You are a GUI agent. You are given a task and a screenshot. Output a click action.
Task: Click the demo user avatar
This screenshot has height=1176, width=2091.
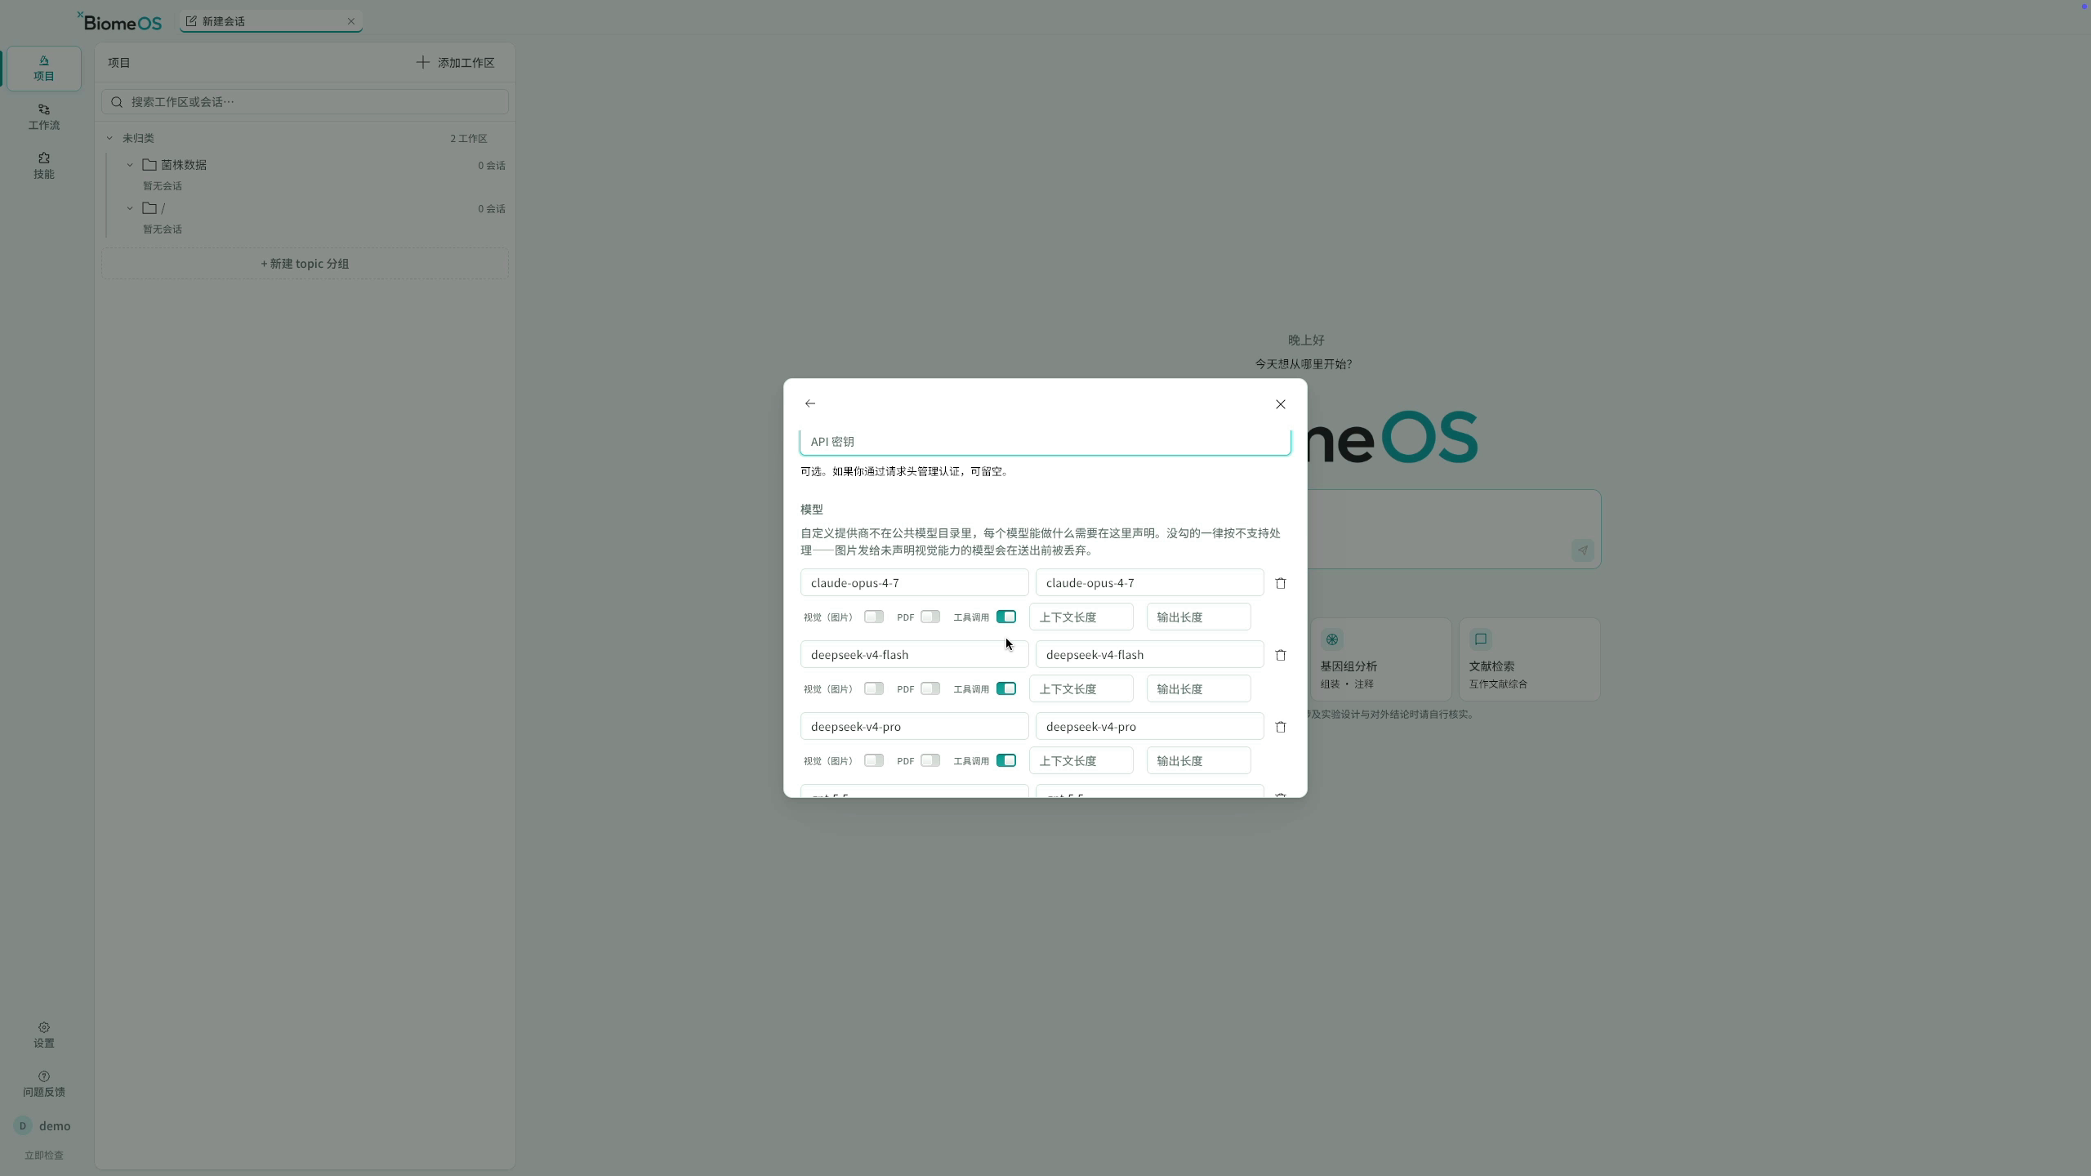(x=23, y=1125)
